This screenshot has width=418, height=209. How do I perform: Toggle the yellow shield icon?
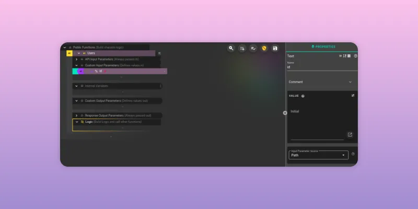(264, 48)
